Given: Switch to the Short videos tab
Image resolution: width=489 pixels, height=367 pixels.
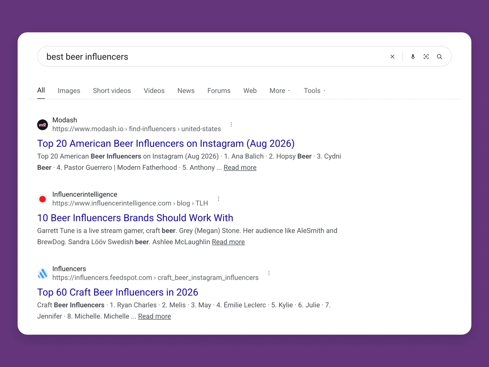Looking at the screenshot, I should 112,91.
